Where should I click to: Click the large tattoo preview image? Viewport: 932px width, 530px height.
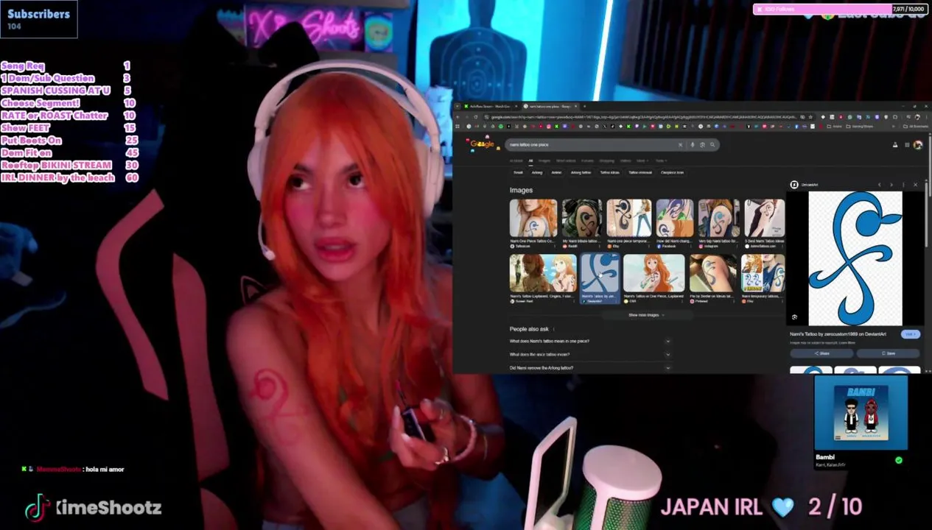pyautogui.click(x=855, y=258)
